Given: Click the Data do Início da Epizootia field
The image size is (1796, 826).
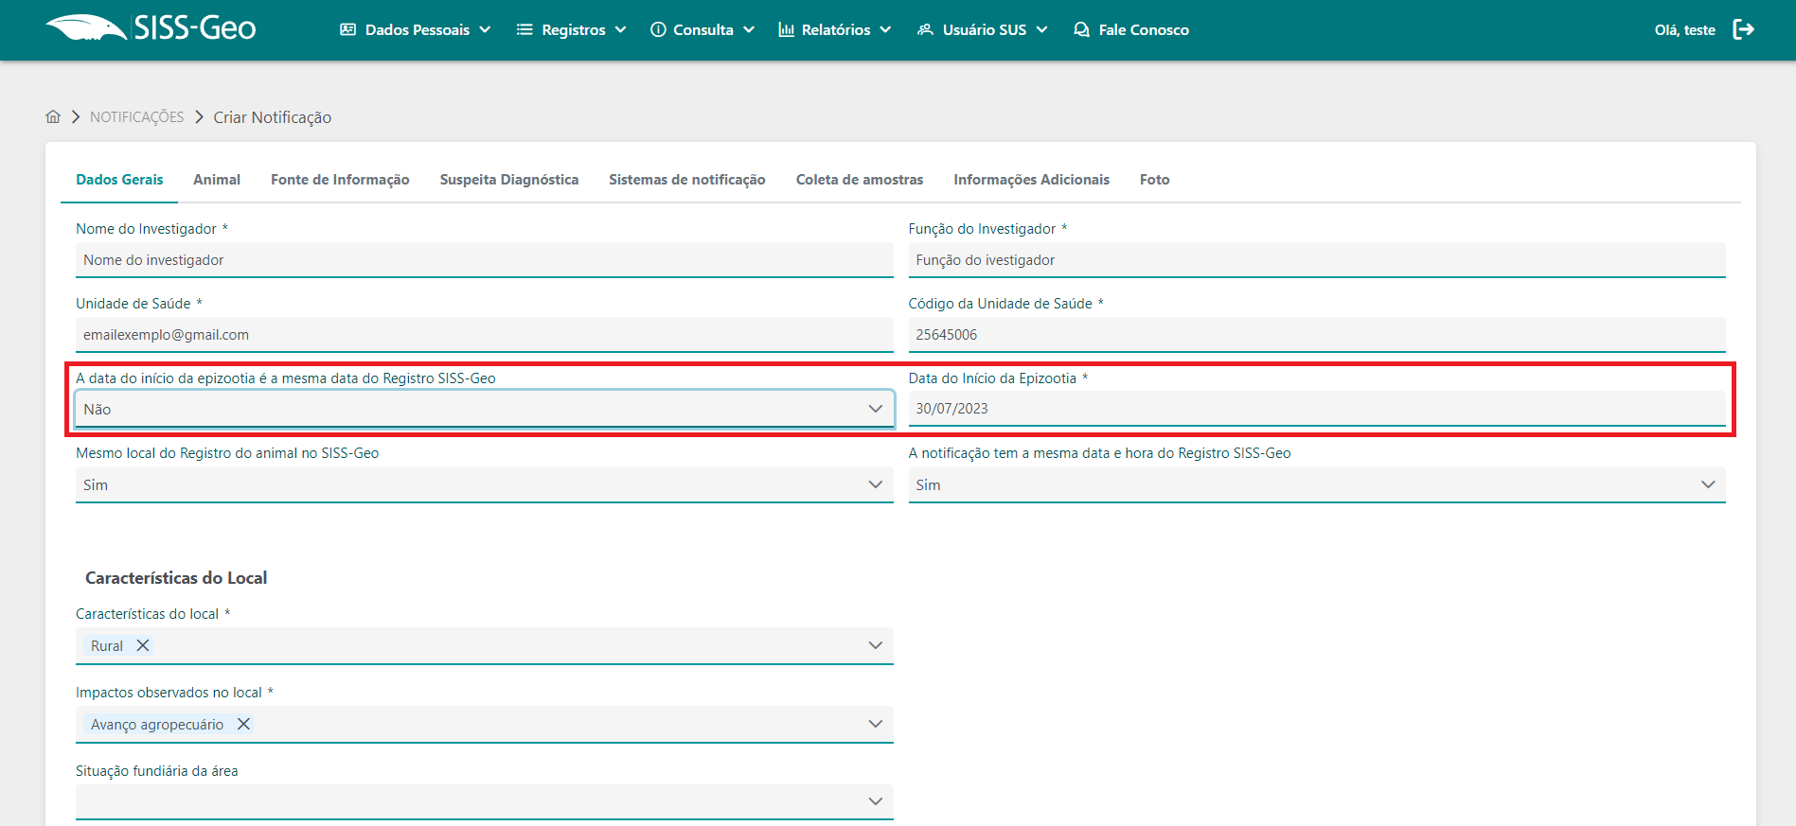Looking at the screenshot, I should pyautogui.click(x=1316, y=409).
